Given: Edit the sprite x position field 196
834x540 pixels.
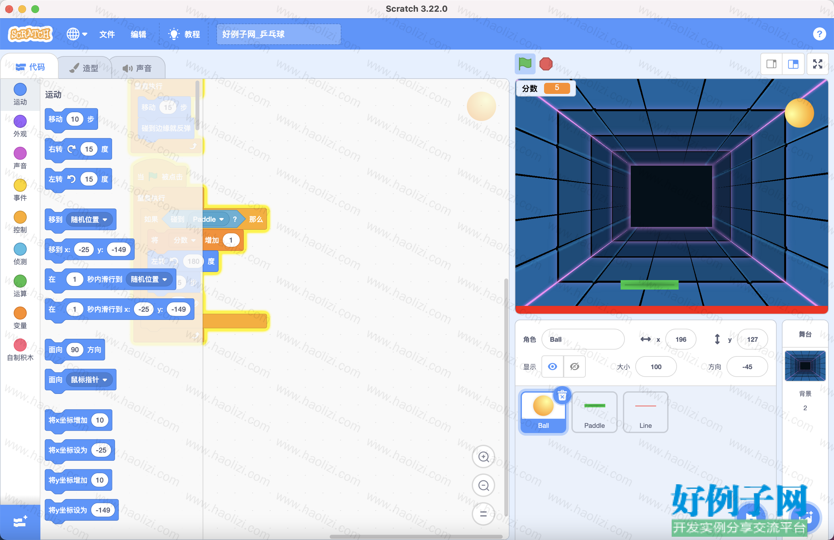Looking at the screenshot, I should [681, 339].
